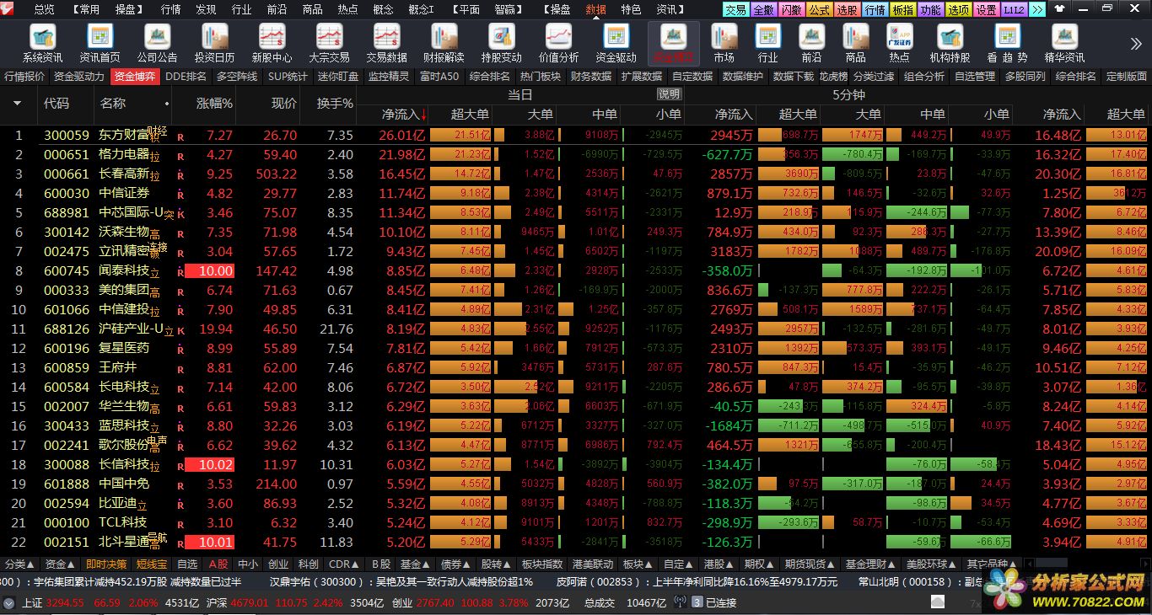This screenshot has height=615, width=1152.
Task: Click the 机构持股 toolbar icon
Action: [x=950, y=43]
